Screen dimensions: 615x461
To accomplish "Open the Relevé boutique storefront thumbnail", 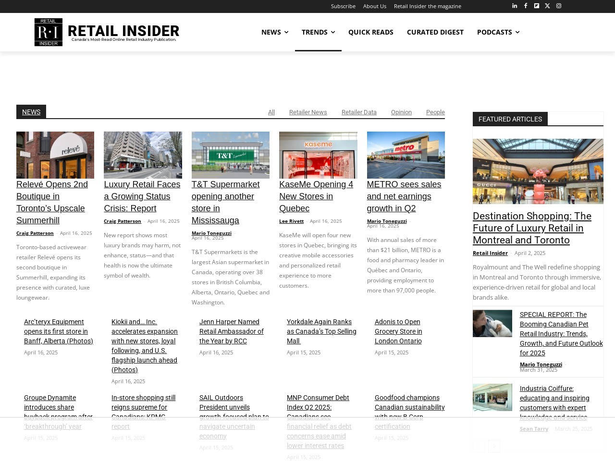I will point(55,155).
